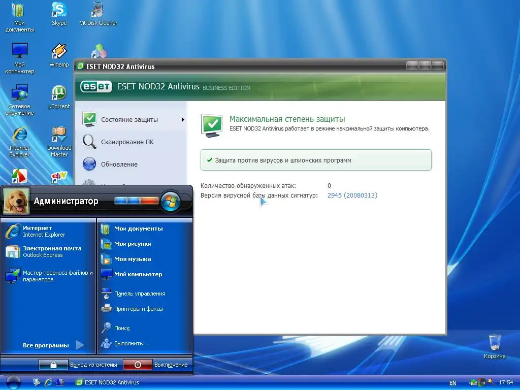Open Корзина recycle bin icon
This screenshot has width=520, height=390.
[x=495, y=346]
